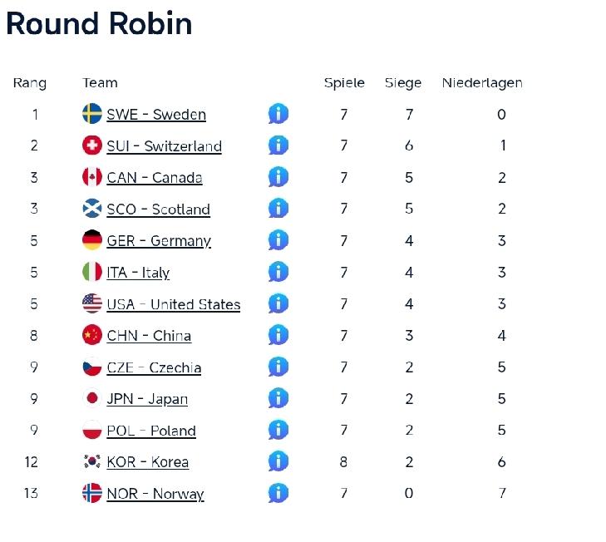Click the Korea flag icon

point(92,461)
